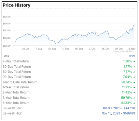Click the 30. Oct date label
The width and height of the screenshot is (139, 121).
119,49
